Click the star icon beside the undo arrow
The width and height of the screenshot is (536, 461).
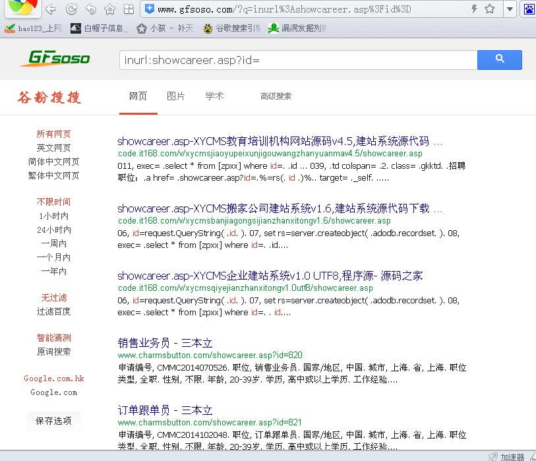point(109,9)
